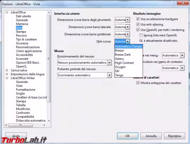
Task: Select Oxygen icon style
Action: coord(129,67)
